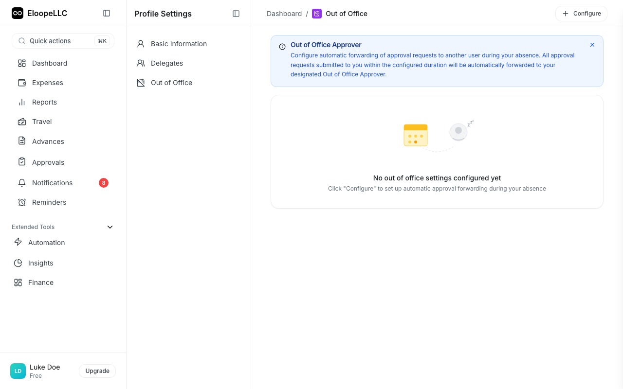View the Advances page
The height and width of the screenshot is (389, 623).
pos(48,141)
